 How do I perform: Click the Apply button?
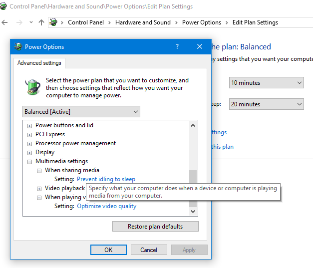pyautogui.click(x=189, y=250)
